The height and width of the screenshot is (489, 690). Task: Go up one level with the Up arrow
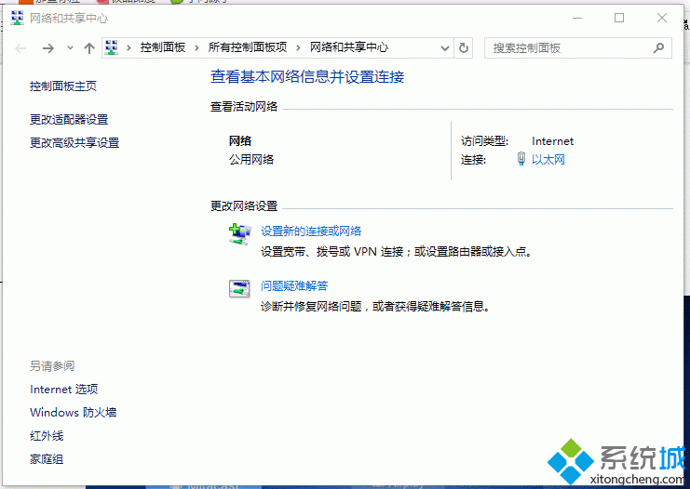coord(89,48)
